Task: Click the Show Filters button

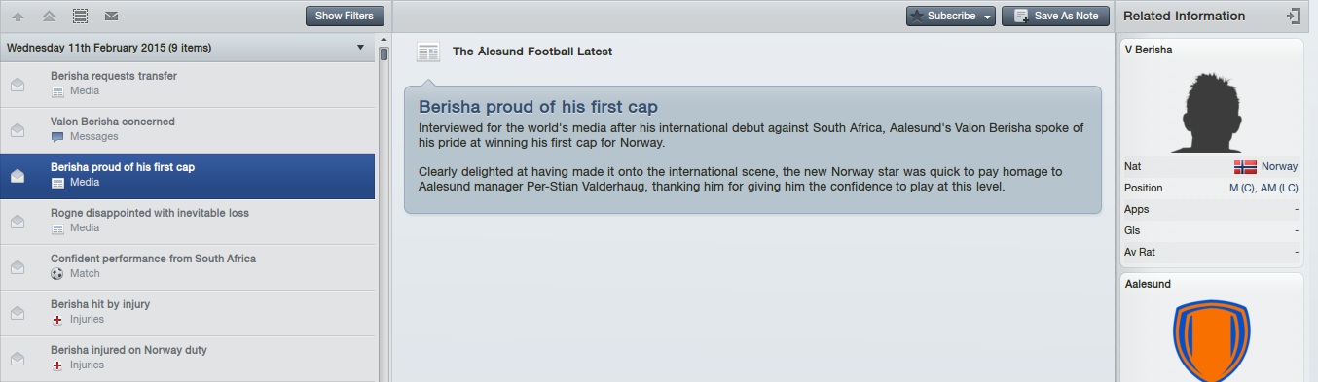Action: (345, 17)
